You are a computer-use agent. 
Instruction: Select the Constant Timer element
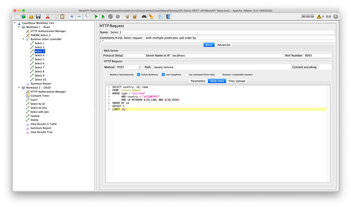pos(40,96)
